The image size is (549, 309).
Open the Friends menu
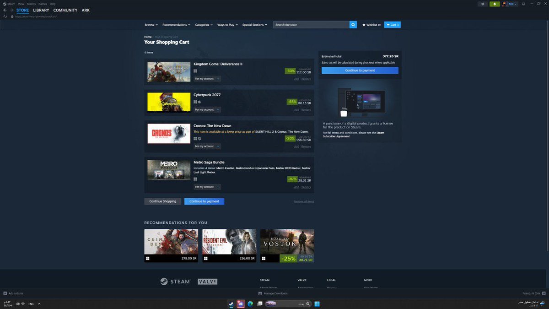31,4
